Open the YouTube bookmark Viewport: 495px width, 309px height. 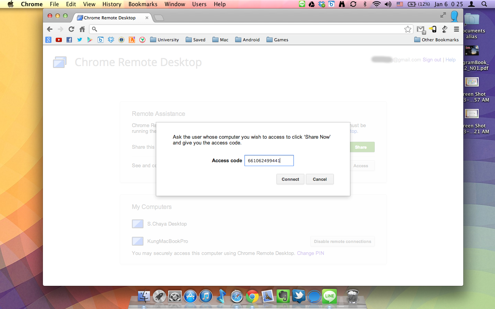click(x=59, y=40)
